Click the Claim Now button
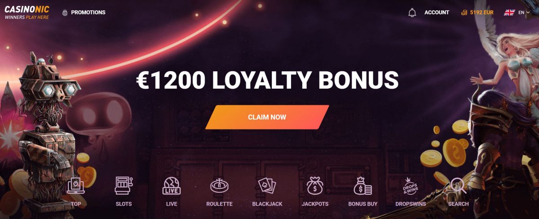 [267, 117]
